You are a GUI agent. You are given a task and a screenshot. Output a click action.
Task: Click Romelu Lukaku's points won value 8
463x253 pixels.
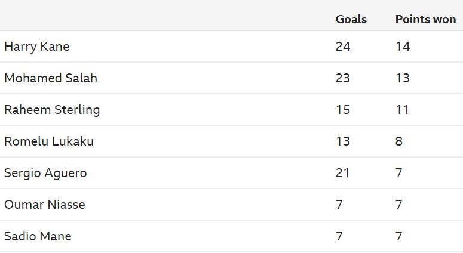tap(399, 141)
